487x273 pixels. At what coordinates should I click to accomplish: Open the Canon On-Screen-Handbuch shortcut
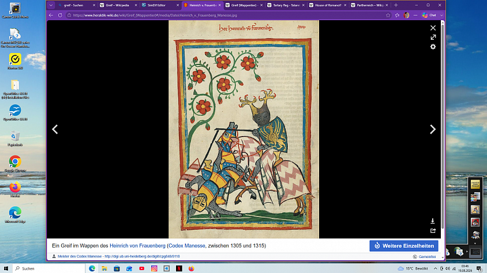[x=15, y=37]
